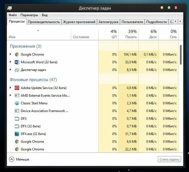
Task: Expand Adobe Update Service (32 бита)
Action: point(10,88)
